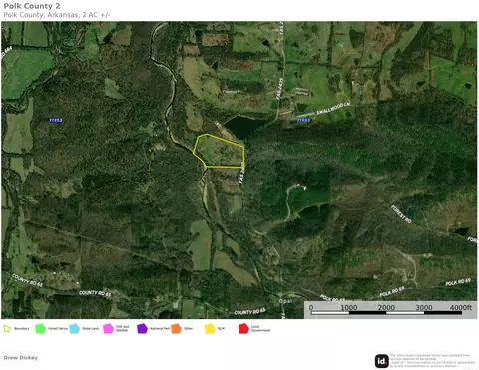Click the "id." logo icon
This screenshot has width=479, height=370.
(x=382, y=361)
